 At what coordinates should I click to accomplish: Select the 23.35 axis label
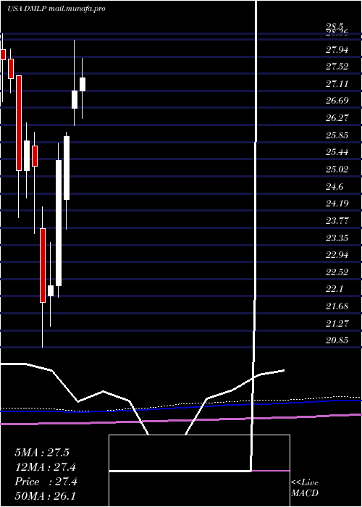point(337,238)
